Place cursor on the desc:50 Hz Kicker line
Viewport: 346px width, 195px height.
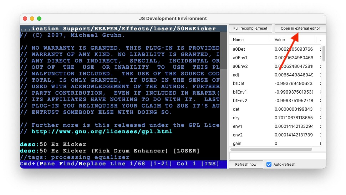(x=54, y=144)
